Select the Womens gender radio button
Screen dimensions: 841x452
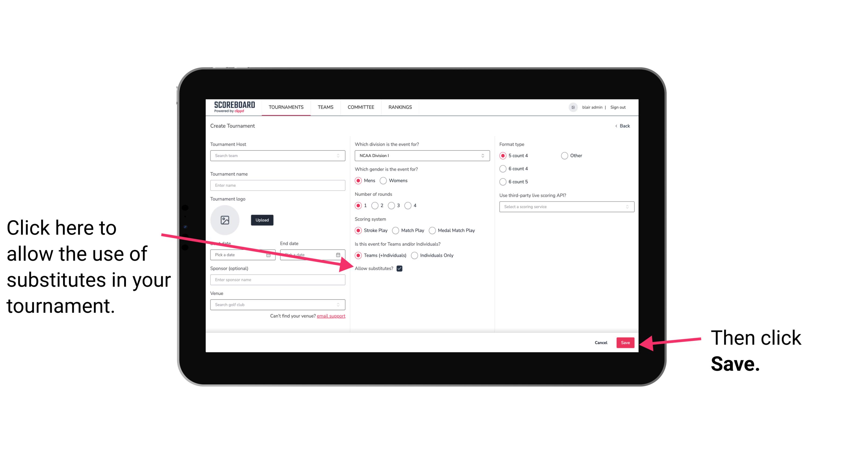pos(385,180)
